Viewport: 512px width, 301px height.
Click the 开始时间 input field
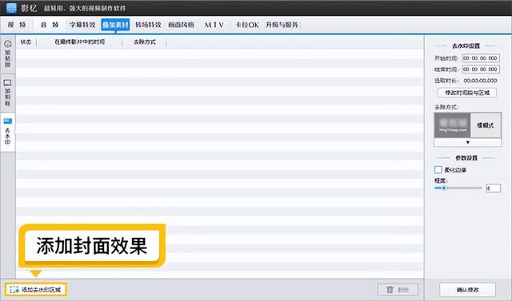pos(481,58)
